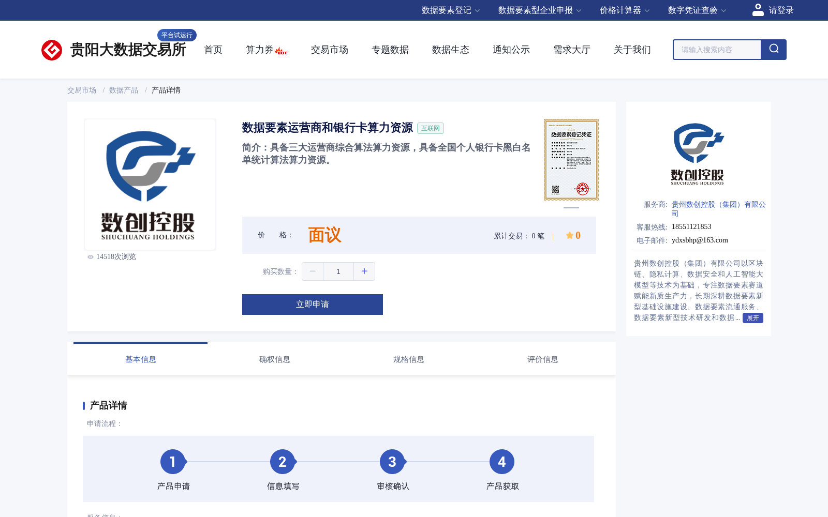
Task: Switch to 规格信息 tab
Action: click(x=408, y=359)
